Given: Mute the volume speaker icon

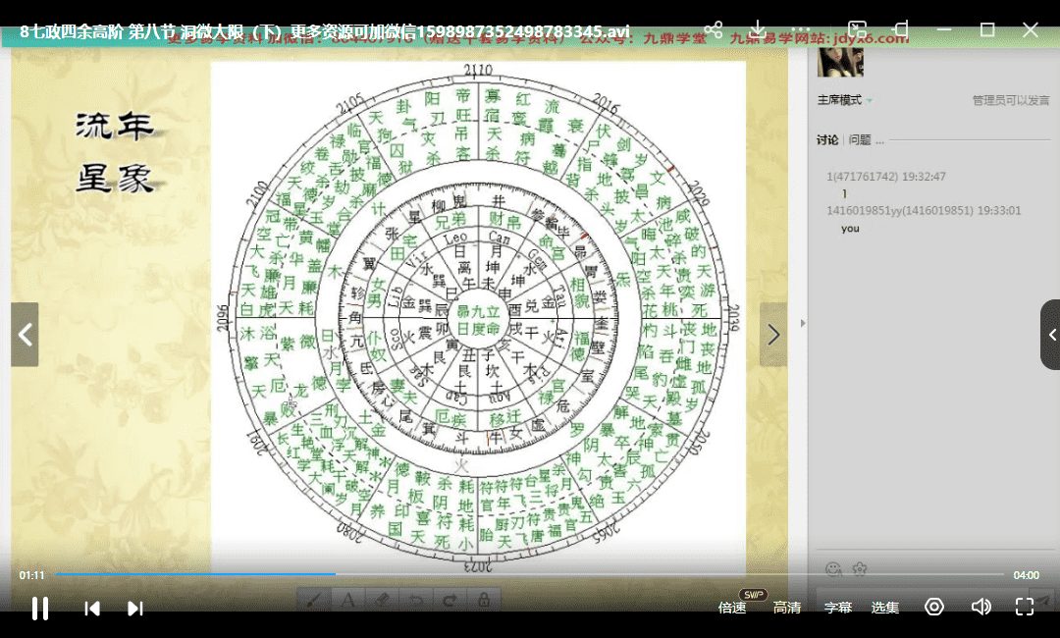Looking at the screenshot, I should pyautogui.click(x=980, y=608).
